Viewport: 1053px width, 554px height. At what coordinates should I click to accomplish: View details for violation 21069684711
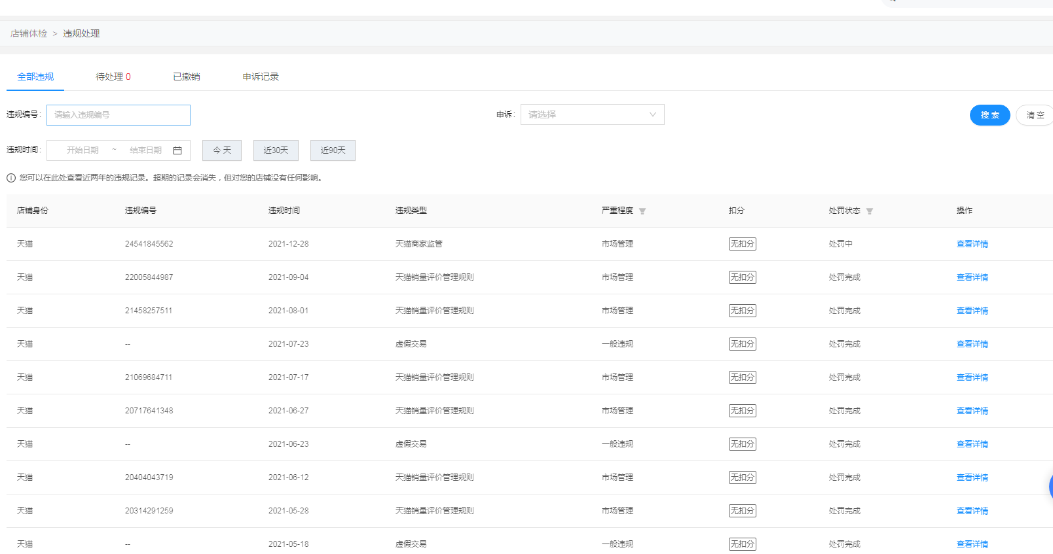coord(972,377)
